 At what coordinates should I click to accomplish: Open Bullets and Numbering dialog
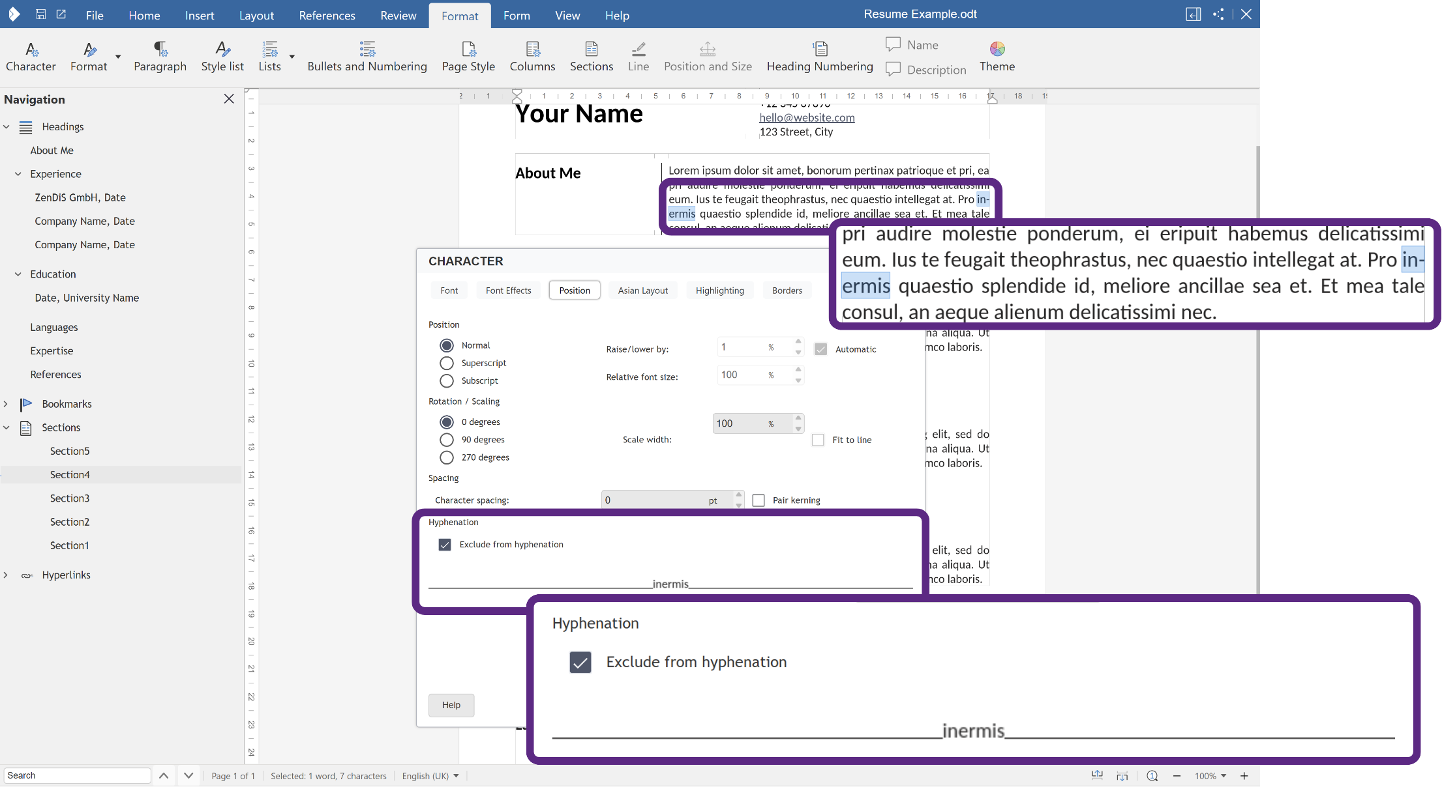[x=367, y=56]
